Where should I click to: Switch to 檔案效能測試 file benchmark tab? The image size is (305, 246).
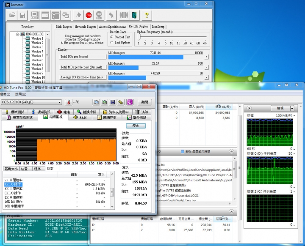[20, 118]
